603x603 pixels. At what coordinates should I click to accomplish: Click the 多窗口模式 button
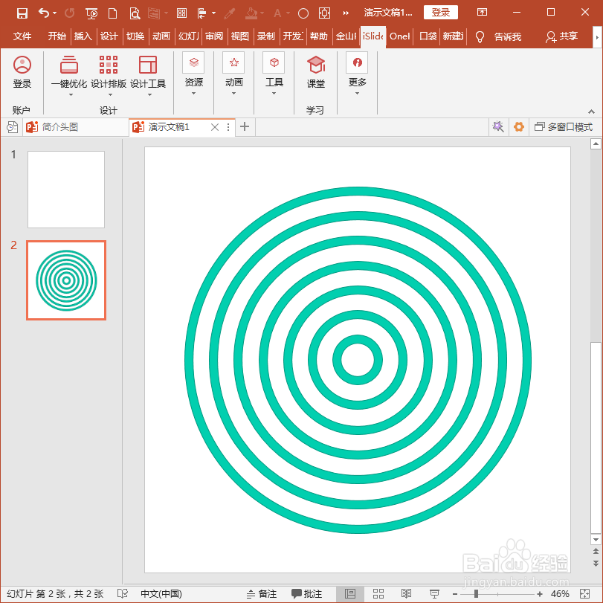tap(564, 127)
